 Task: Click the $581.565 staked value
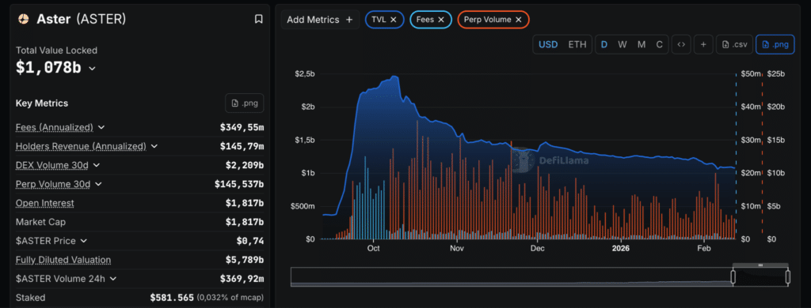[172, 298]
